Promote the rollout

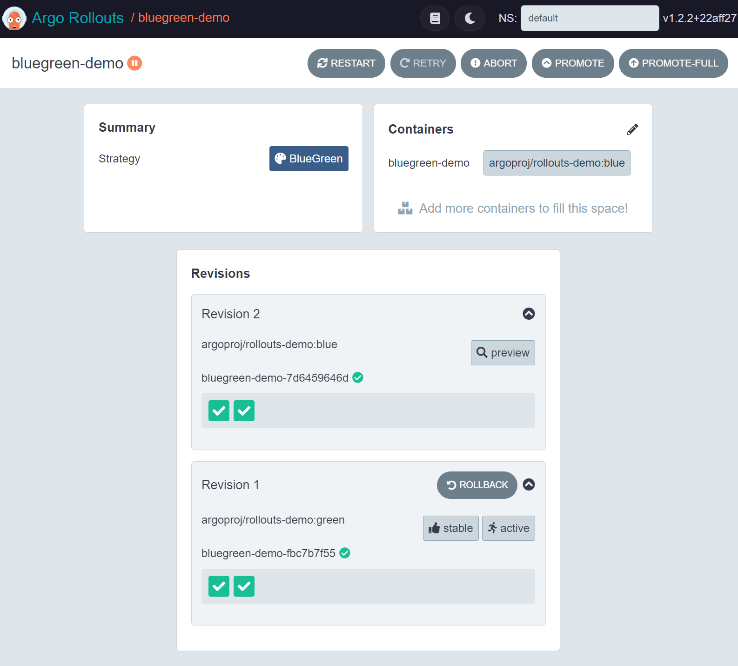click(573, 63)
